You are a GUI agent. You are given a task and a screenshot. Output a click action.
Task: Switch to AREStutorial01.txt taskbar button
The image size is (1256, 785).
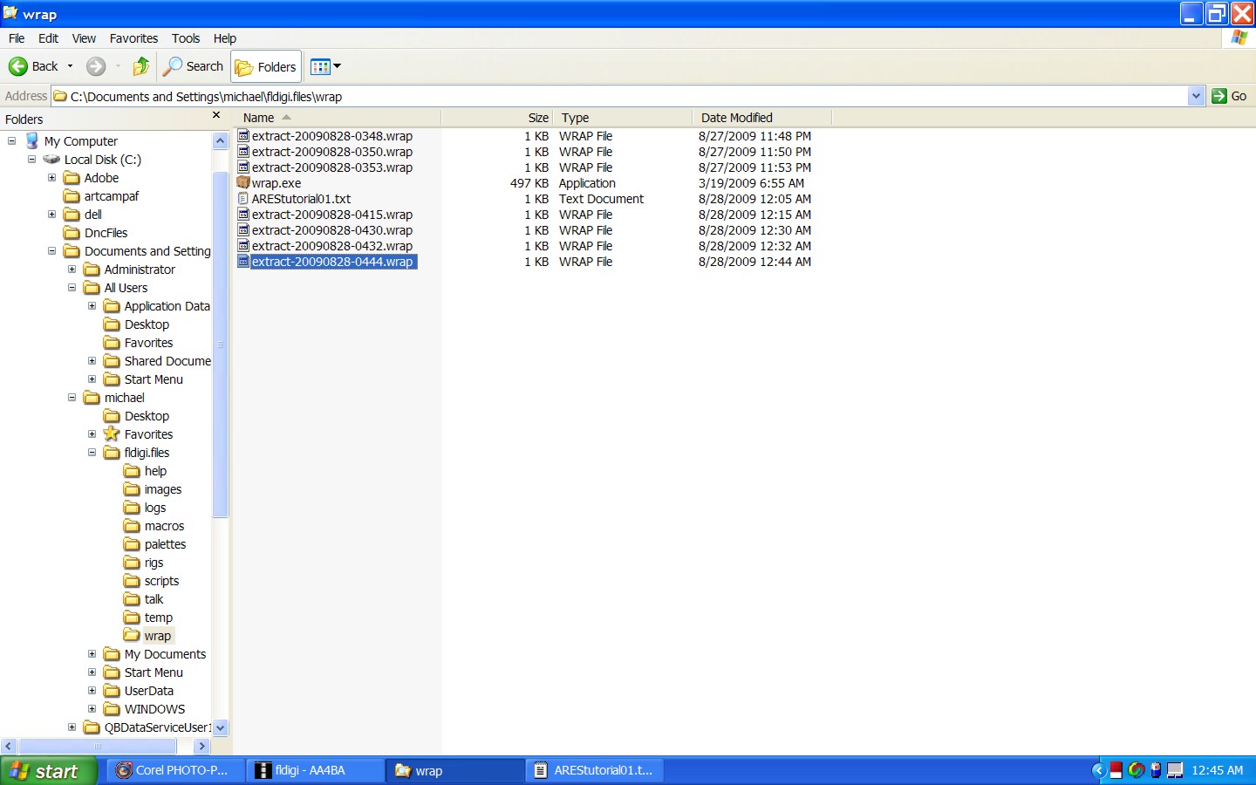tap(595, 770)
